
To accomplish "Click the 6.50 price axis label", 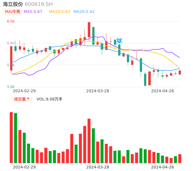I will (11, 21).
